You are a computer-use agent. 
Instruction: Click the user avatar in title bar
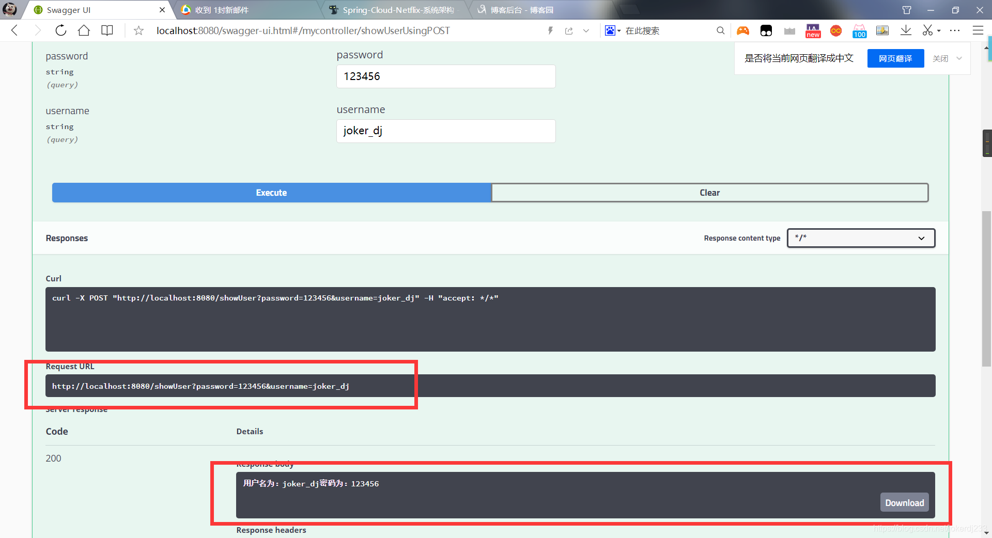9,9
